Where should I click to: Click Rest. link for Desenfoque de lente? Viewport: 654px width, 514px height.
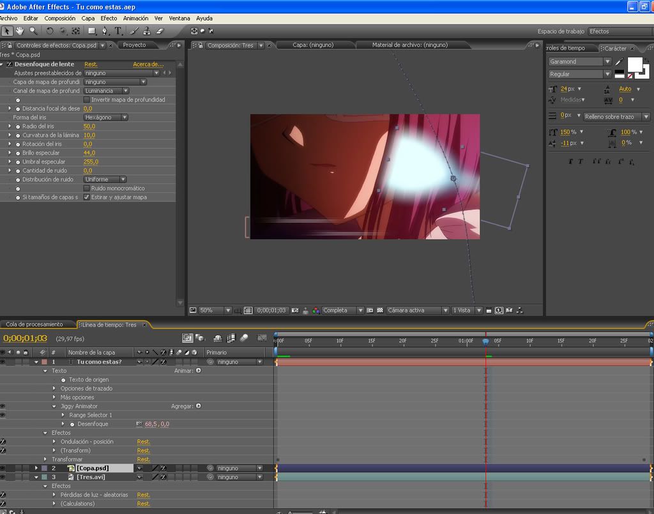[x=91, y=64]
